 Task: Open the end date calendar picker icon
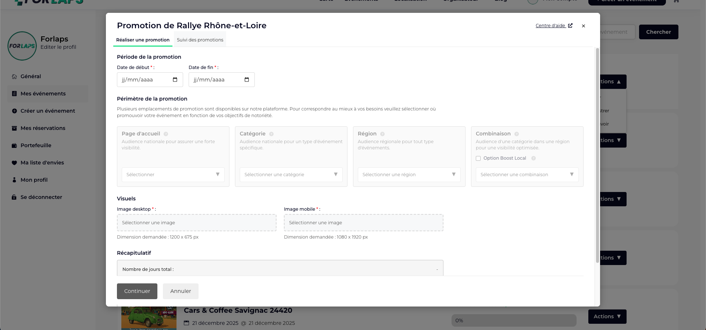click(247, 80)
